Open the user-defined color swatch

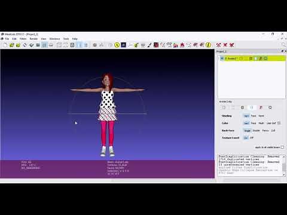(x=279, y=123)
